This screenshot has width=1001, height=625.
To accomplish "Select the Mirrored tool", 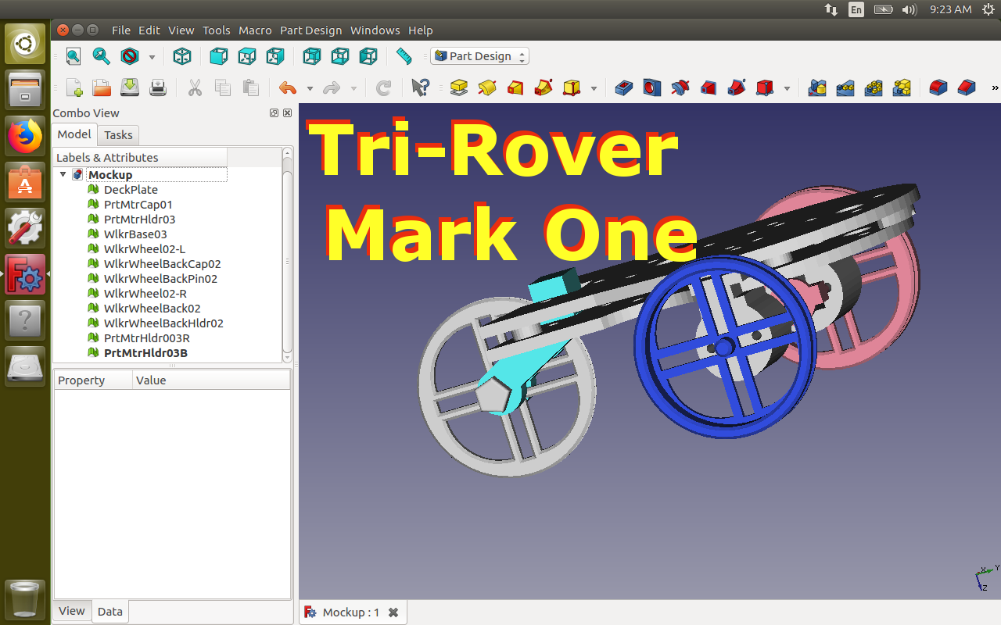I will 817,87.
